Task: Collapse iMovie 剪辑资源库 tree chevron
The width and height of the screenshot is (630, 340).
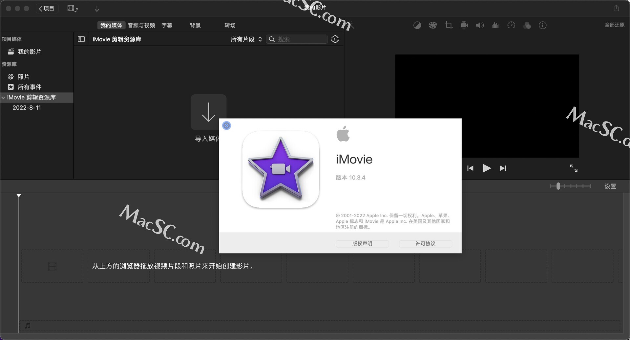Action: (x=3, y=98)
